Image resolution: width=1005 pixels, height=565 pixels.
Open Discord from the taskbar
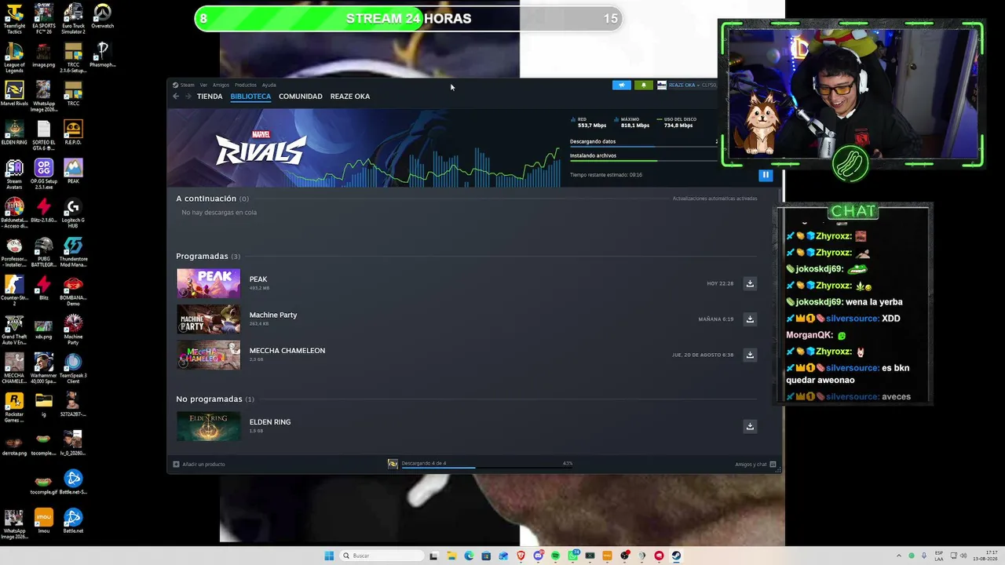coord(538,556)
